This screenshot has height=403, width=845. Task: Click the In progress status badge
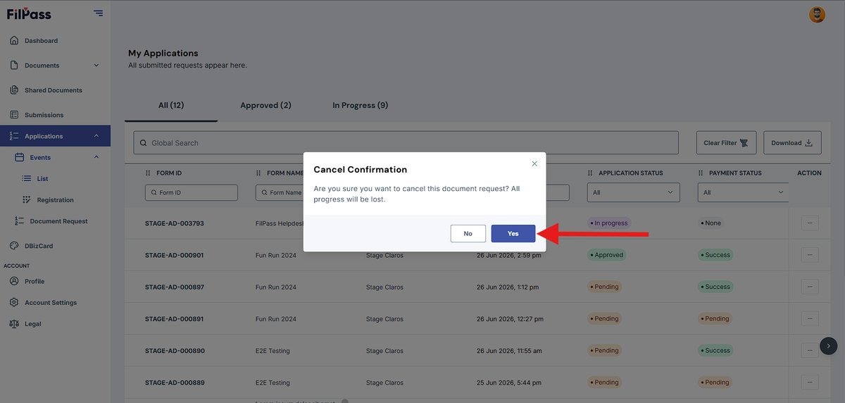pos(609,223)
